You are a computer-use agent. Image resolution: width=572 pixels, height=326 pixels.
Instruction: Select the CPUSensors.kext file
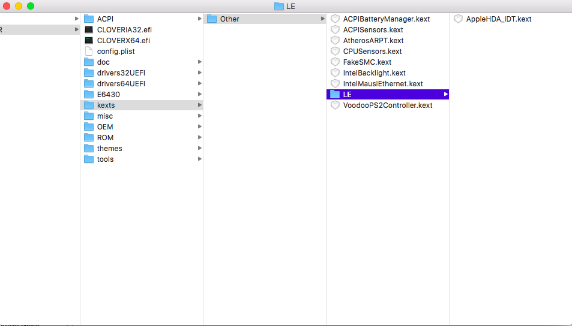click(x=372, y=52)
